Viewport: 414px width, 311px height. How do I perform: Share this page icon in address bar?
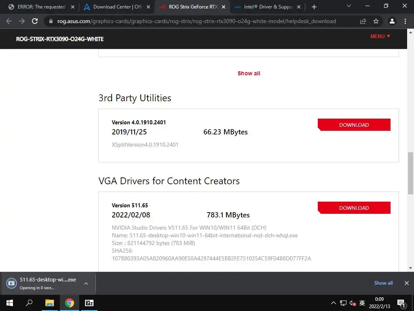coord(363,21)
